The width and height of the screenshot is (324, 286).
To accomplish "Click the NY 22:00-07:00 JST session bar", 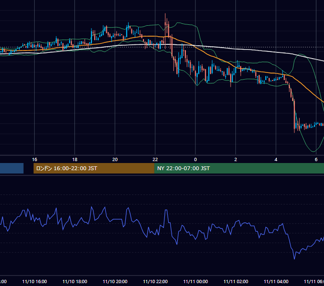I will [239, 168].
